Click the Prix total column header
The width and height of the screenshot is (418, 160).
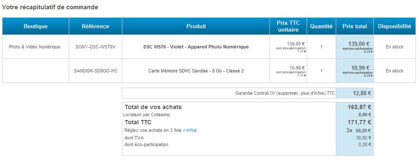355,27
